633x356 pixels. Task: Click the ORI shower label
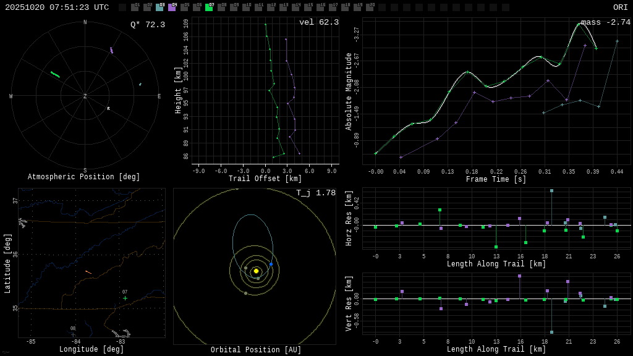tap(620, 7)
